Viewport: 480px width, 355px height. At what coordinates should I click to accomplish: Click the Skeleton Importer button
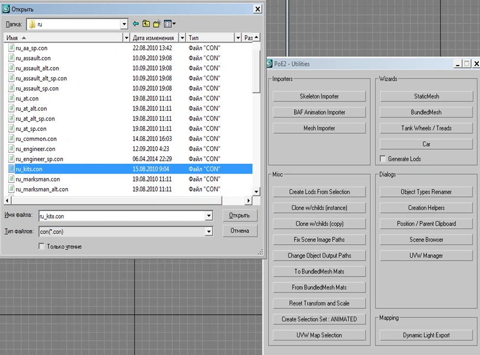click(x=319, y=96)
